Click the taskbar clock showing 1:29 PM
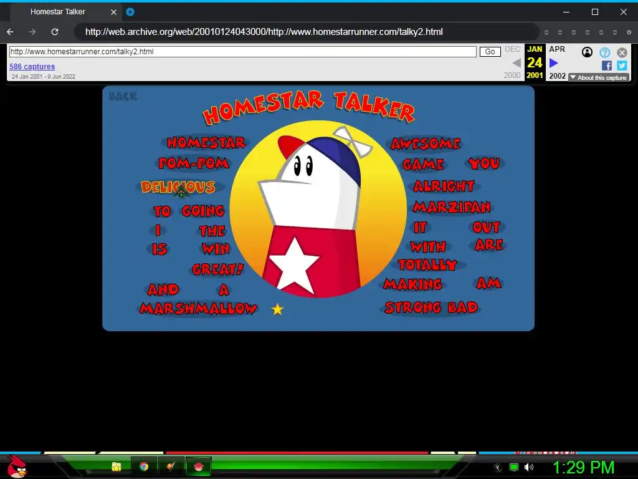The height and width of the screenshot is (479, 638). (583, 467)
